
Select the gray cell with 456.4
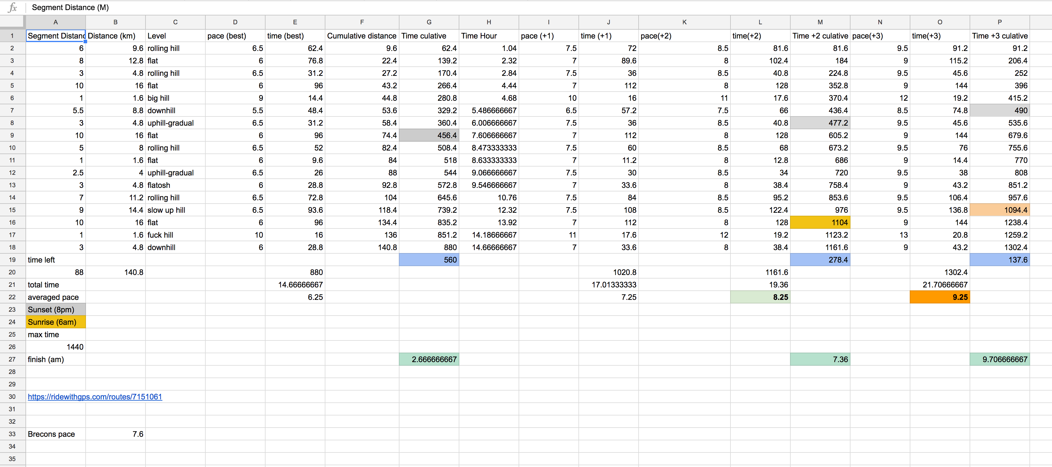tap(429, 135)
